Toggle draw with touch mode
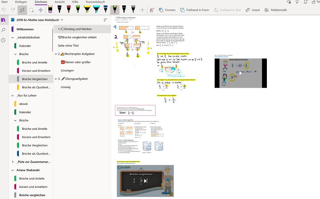 (152, 10)
